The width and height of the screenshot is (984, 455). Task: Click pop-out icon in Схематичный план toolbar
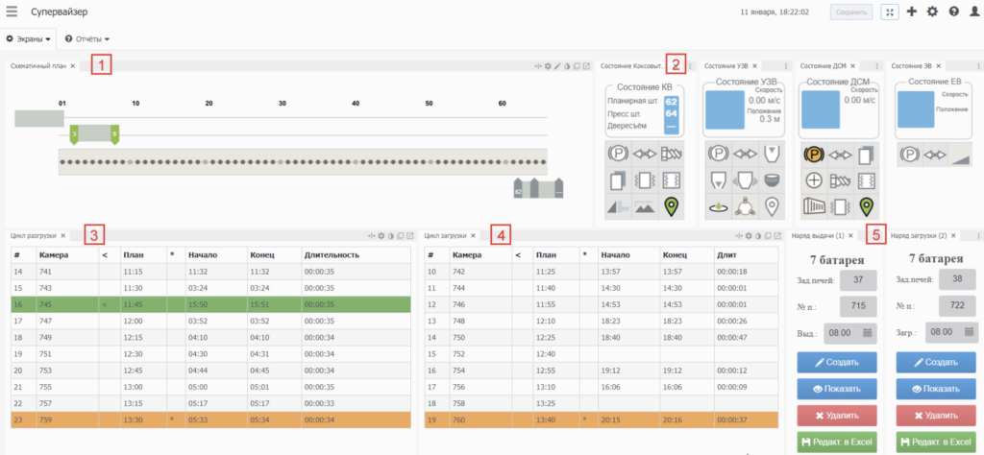[x=586, y=66]
